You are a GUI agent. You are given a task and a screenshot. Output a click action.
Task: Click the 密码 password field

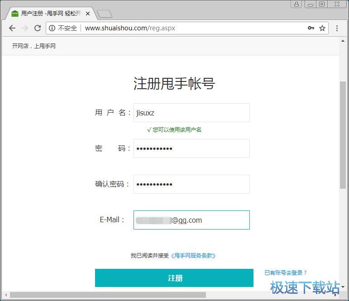click(x=191, y=148)
